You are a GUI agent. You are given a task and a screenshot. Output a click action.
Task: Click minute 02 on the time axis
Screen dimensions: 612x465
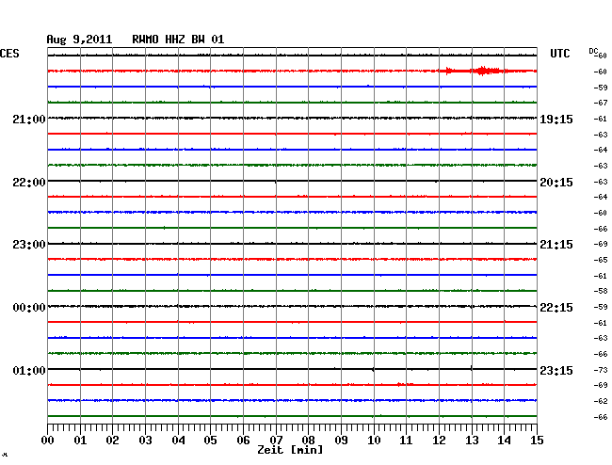[x=112, y=440]
